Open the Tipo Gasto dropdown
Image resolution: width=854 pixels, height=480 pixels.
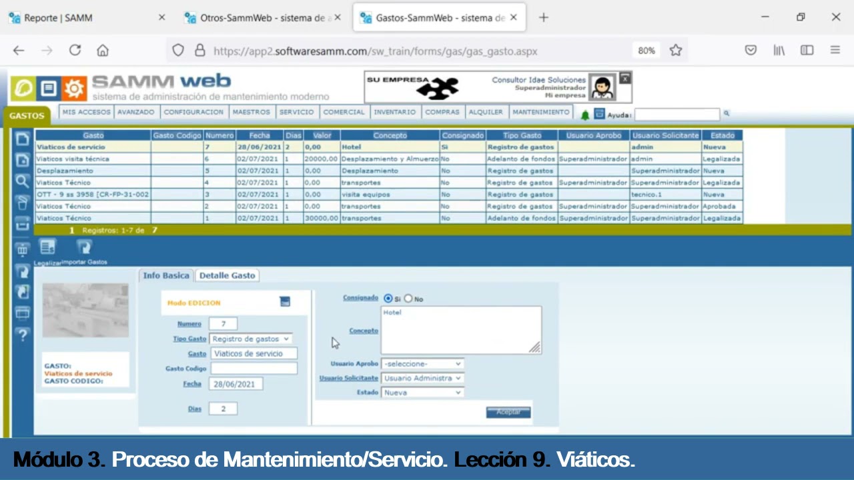(x=251, y=339)
